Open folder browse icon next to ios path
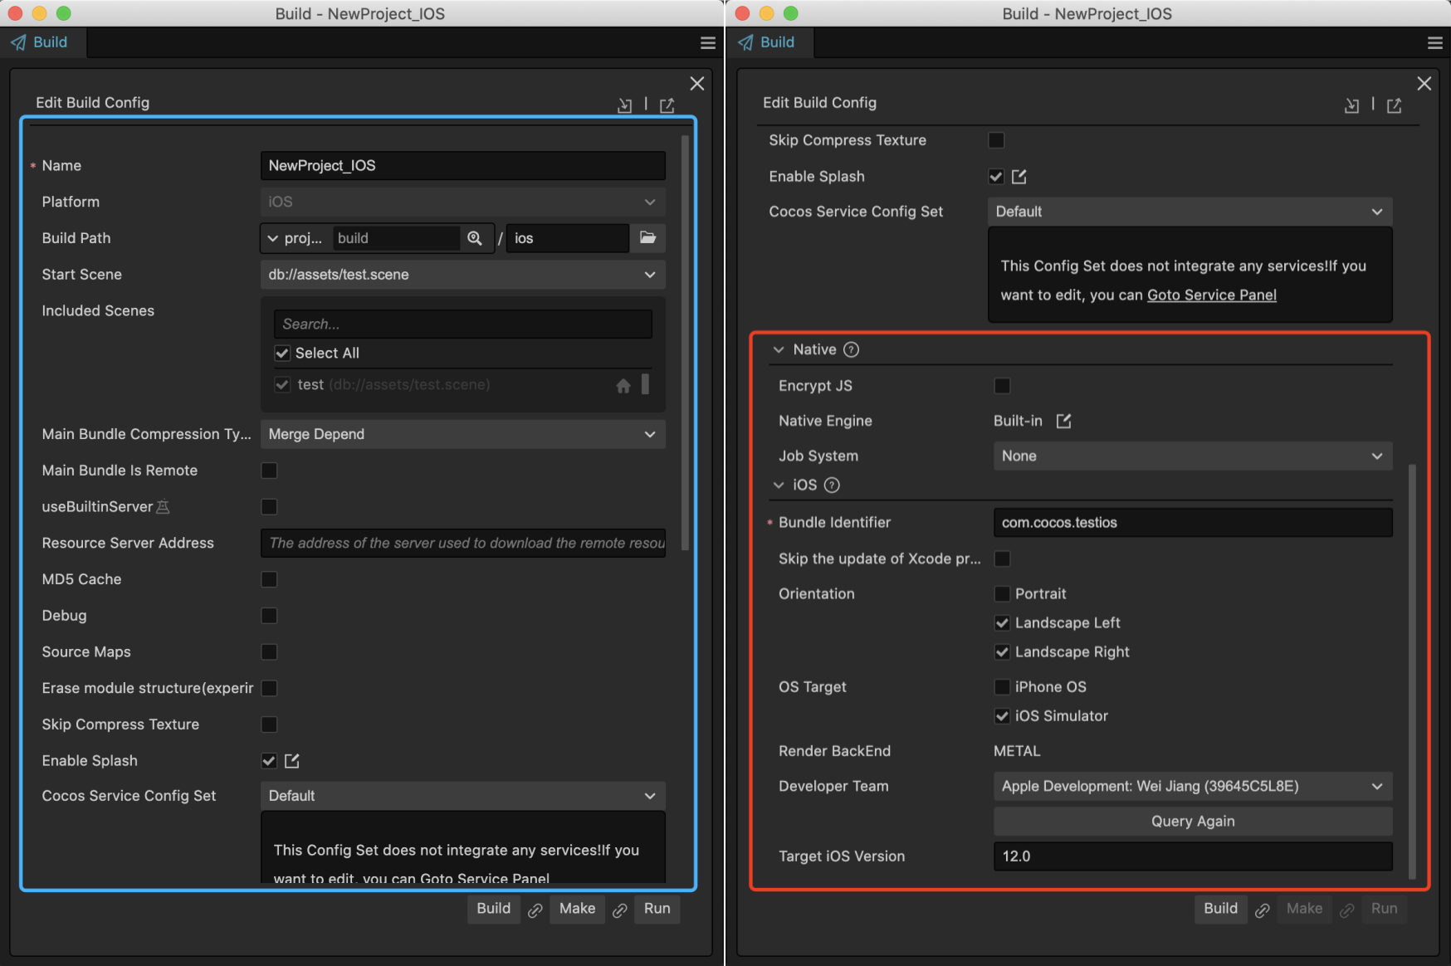Image resolution: width=1451 pixels, height=966 pixels. point(647,238)
